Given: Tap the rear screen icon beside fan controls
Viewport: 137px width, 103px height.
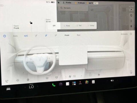Looking at the screenshot, I should tap(90, 74).
